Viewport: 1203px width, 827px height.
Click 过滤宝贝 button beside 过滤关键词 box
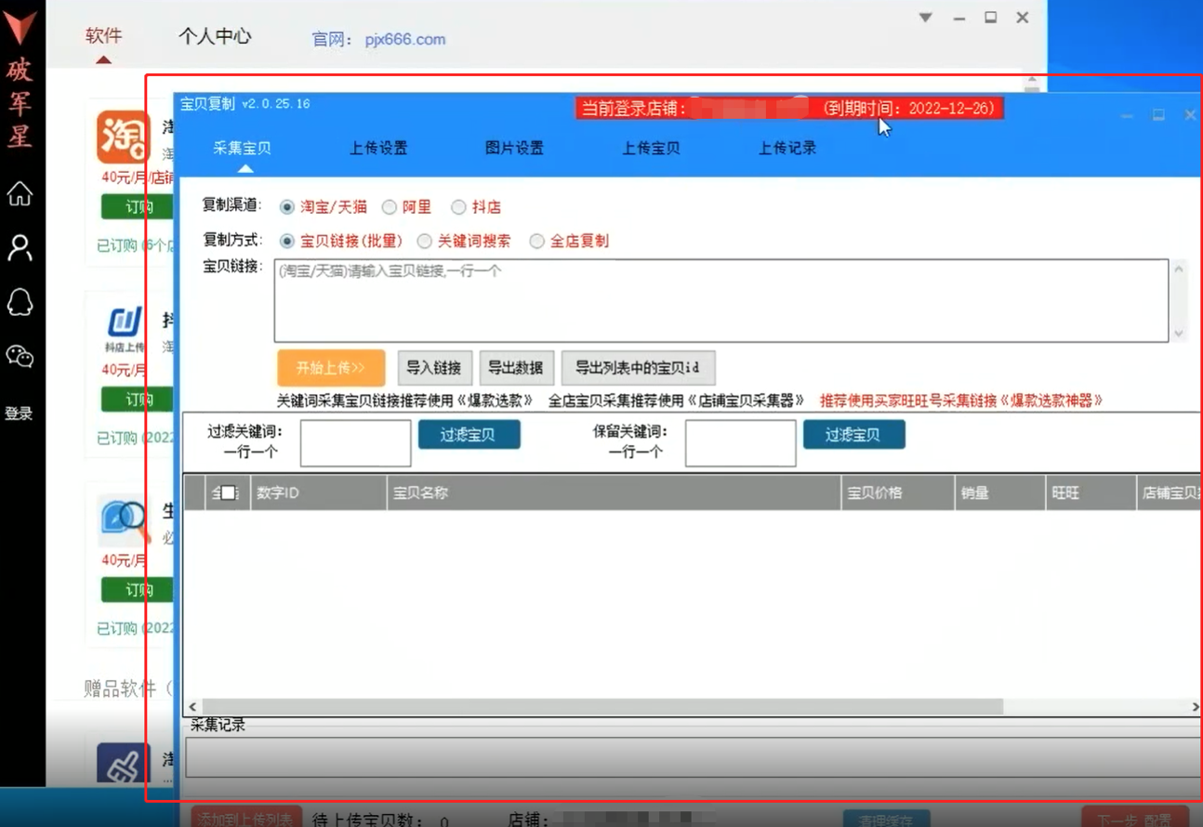coord(469,435)
